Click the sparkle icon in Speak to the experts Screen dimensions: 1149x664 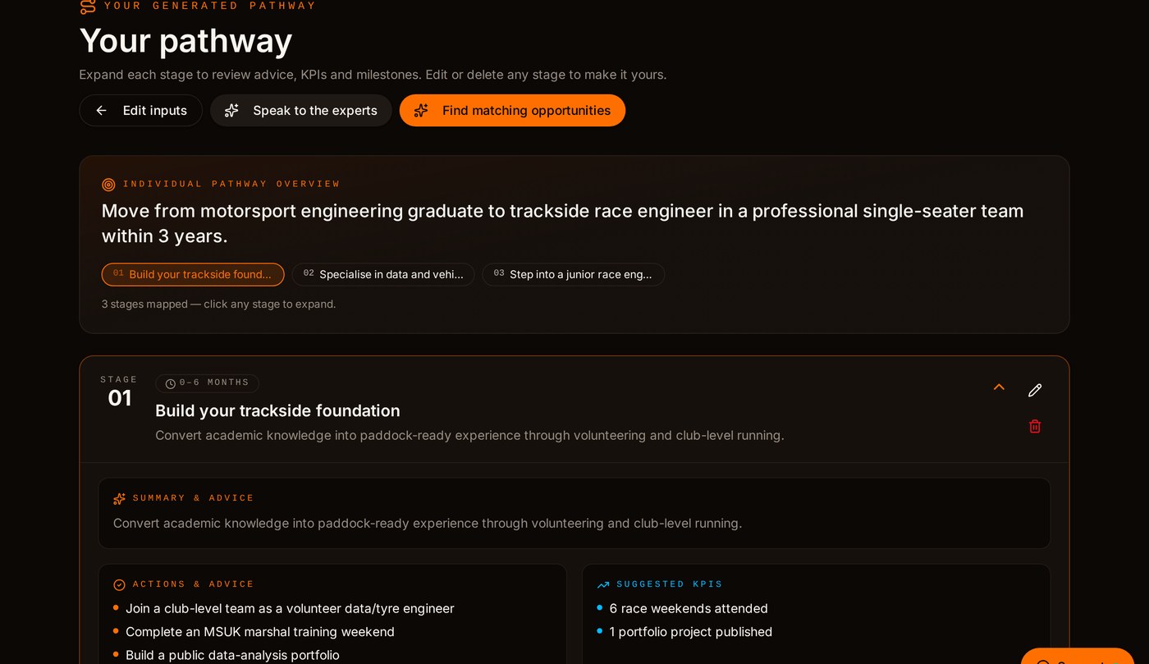coord(232,110)
